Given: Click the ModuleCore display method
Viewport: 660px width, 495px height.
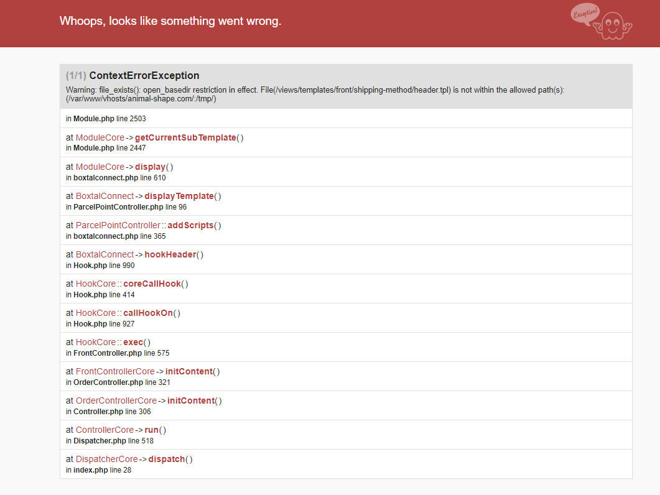Looking at the screenshot, I should pyautogui.click(x=150, y=167).
